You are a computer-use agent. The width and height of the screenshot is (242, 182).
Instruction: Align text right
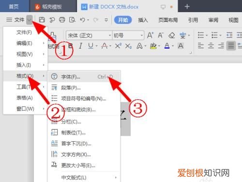221,46
